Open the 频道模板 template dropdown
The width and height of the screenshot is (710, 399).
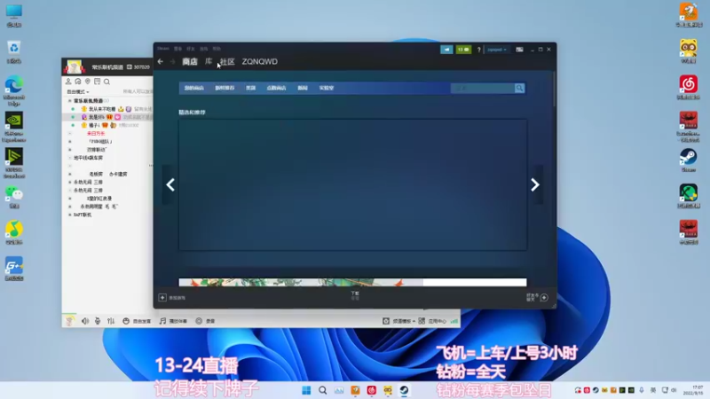click(x=398, y=321)
